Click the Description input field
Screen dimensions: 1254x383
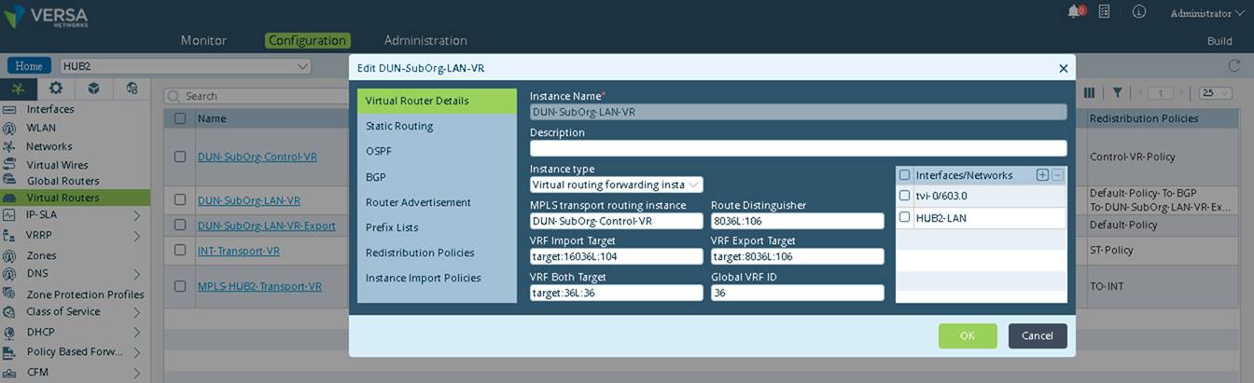798,148
